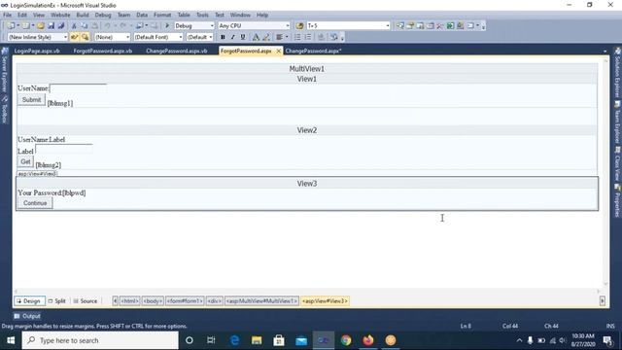This screenshot has height=350, width=622.
Task: Click the UserName textbox in View1
Action: coord(78,88)
